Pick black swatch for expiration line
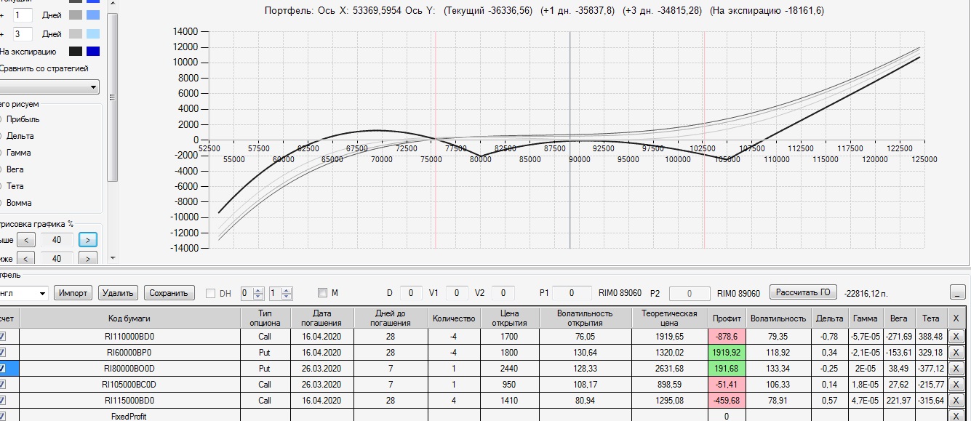 (x=76, y=52)
